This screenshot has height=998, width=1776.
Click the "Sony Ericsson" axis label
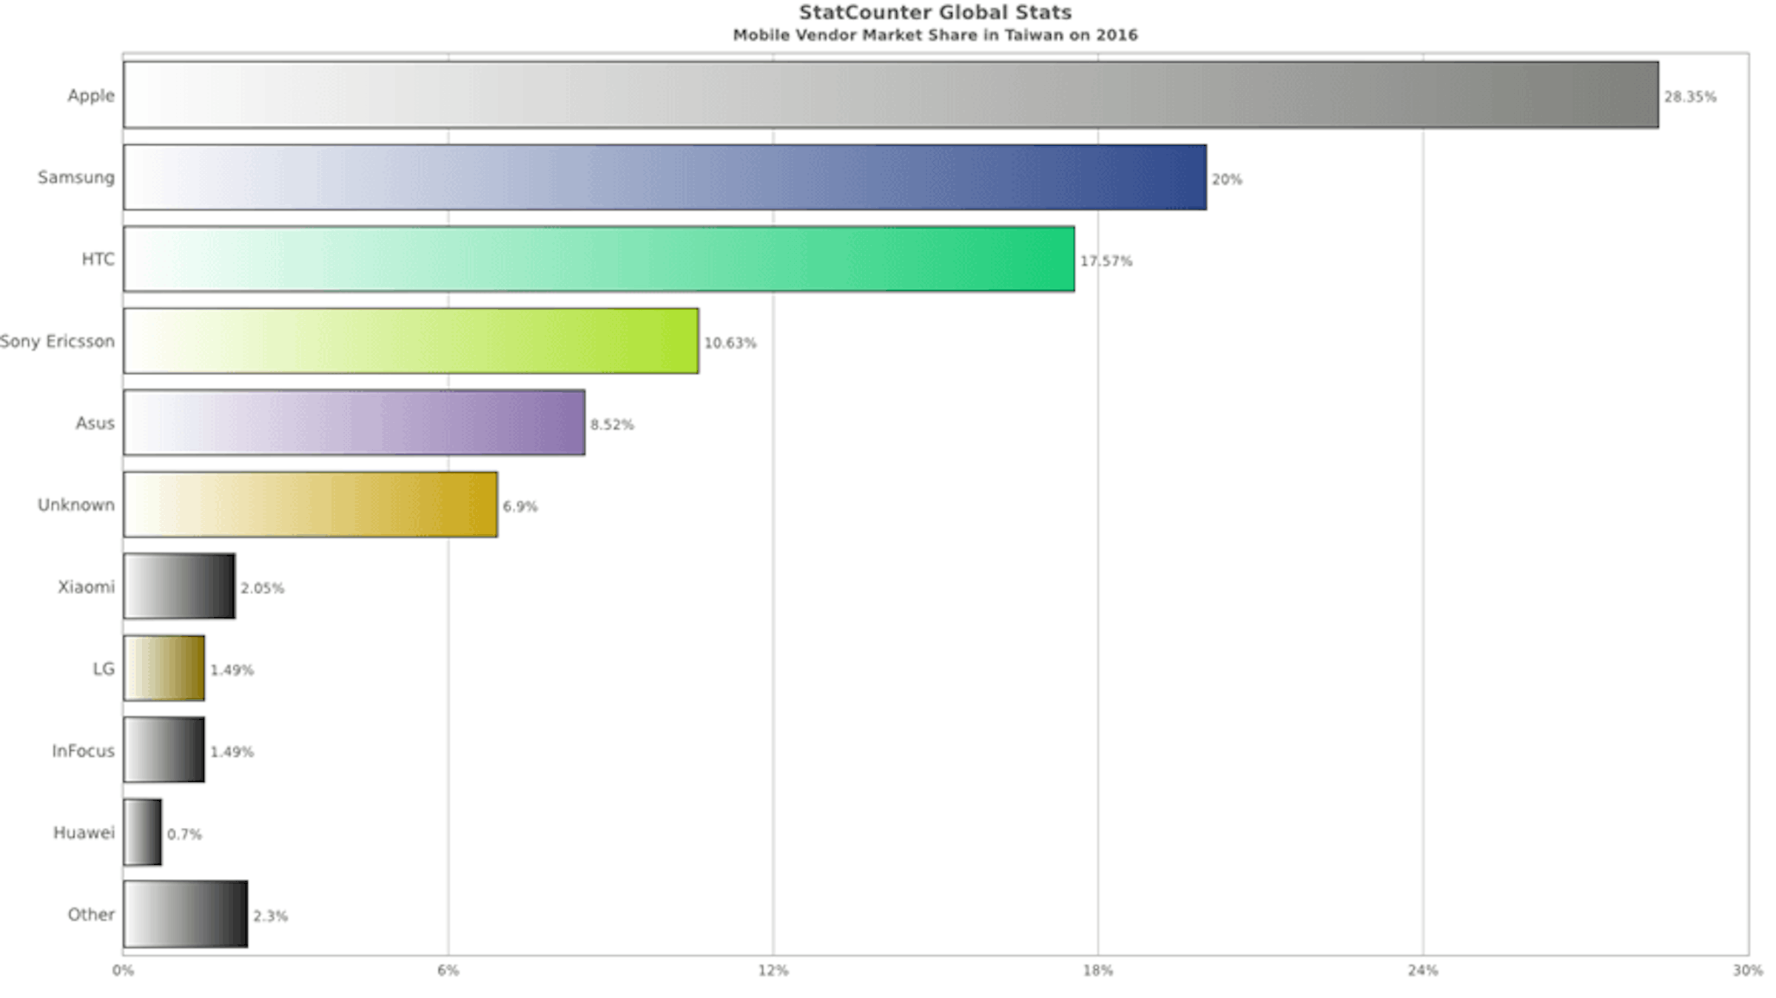[58, 342]
